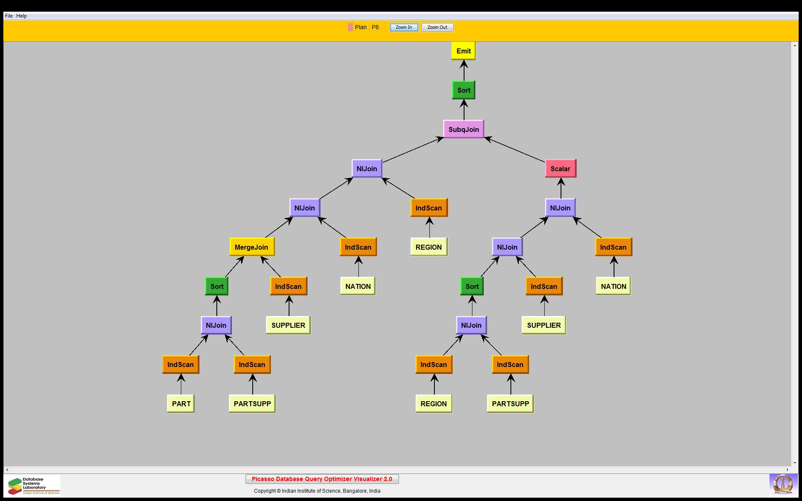Screen dimensions: 802x501
Task: Click the Picasso Database Query Optimizer Visualizer label
Action: (322, 479)
